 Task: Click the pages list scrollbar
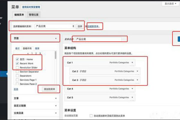[55, 55]
